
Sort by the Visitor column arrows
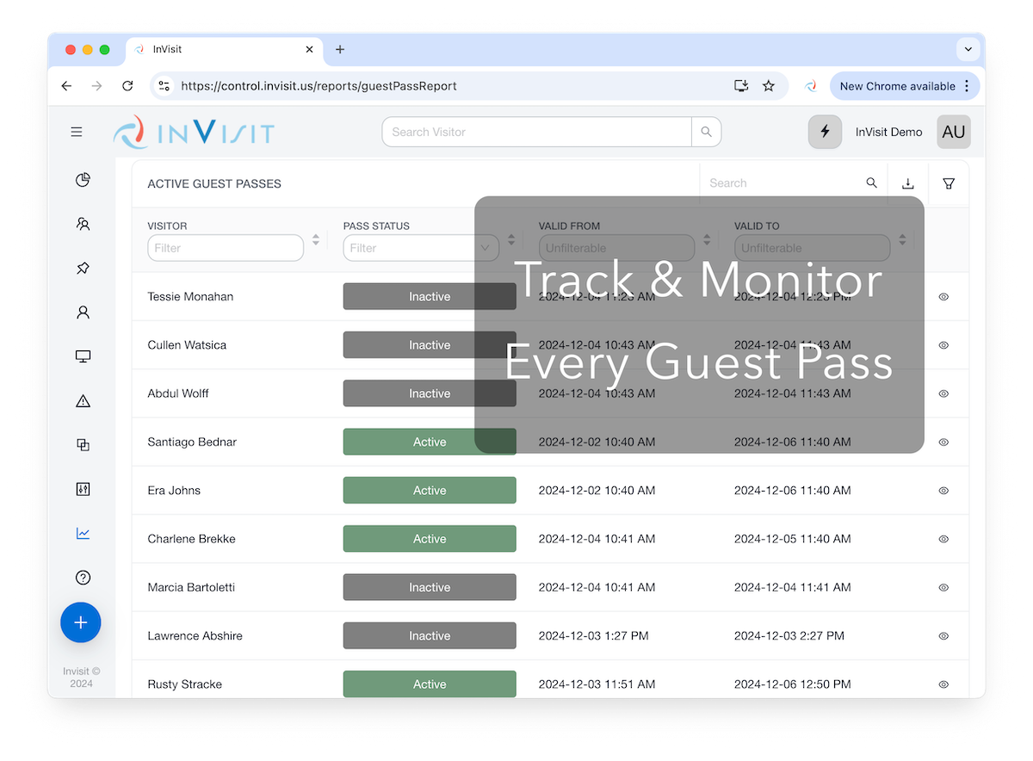pos(316,240)
